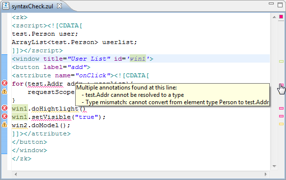Click the ]]></attribute> closing line
The image size is (286, 180).
point(41,134)
